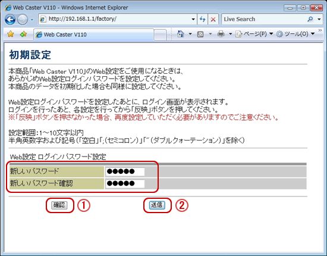This screenshot has height=256, width=327.
Task: Refresh the page with the refresh icon
Action: click(202, 19)
